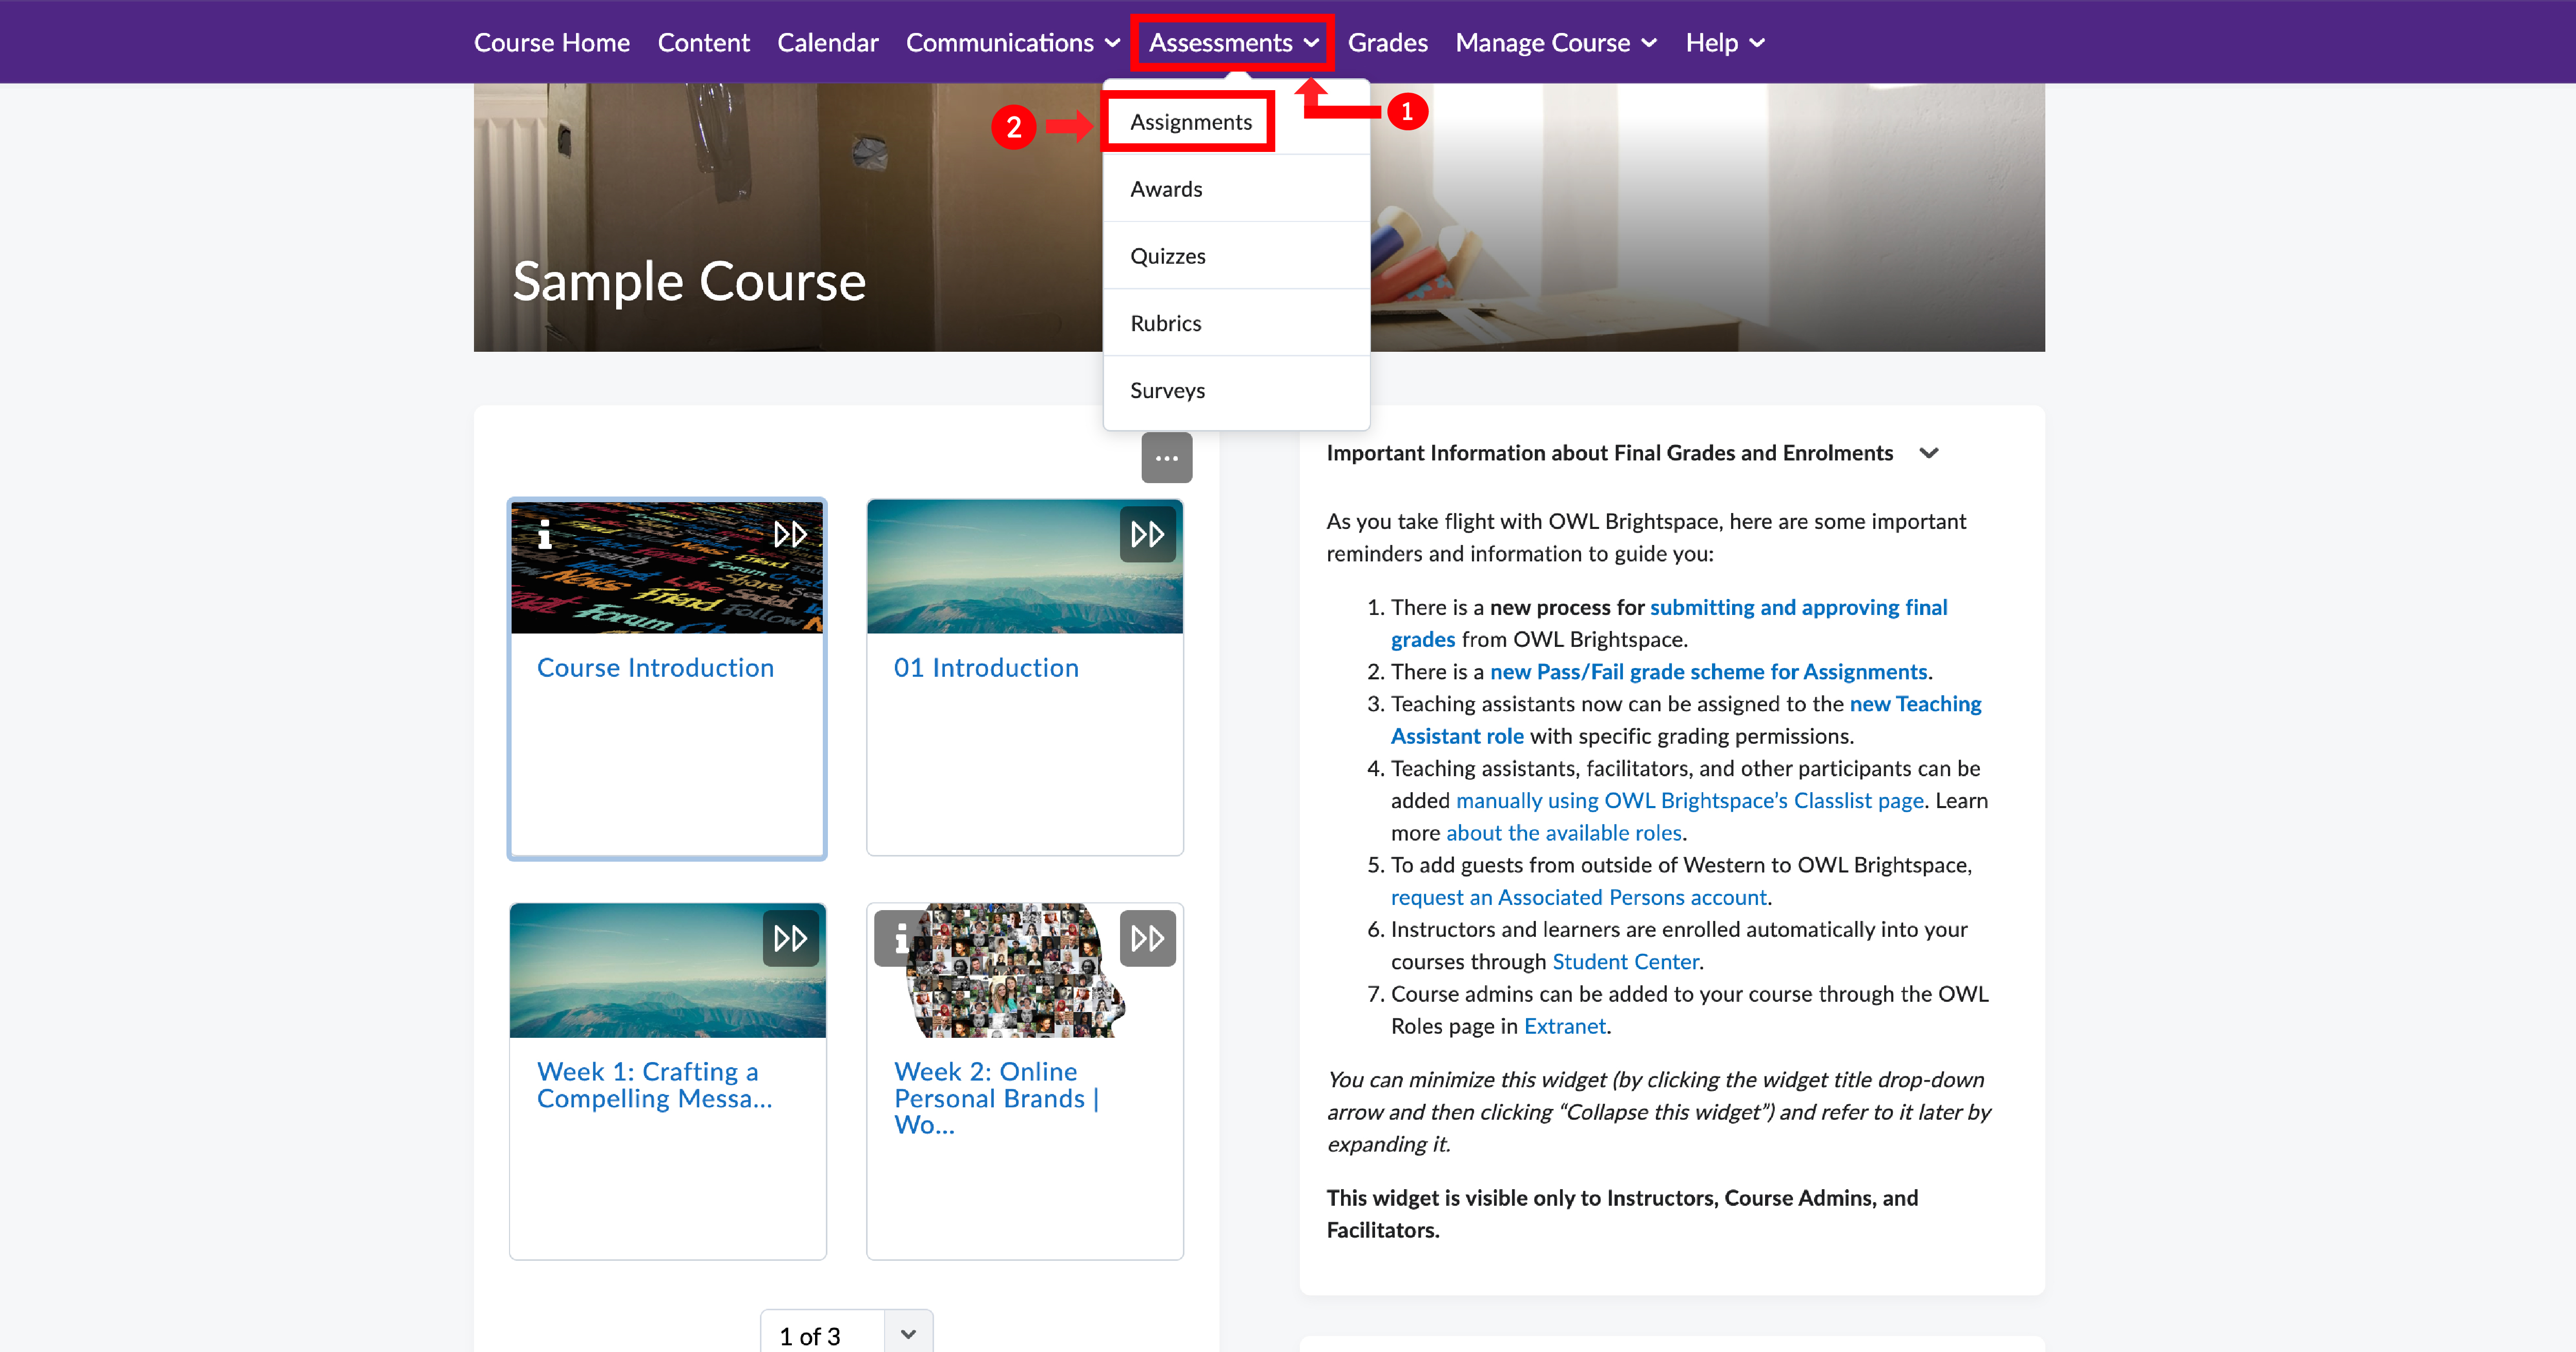The width and height of the screenshot is (2576, 1352).
Task: Click the fast-forward icon on Week 2 tile
Action: (1147, 938)
